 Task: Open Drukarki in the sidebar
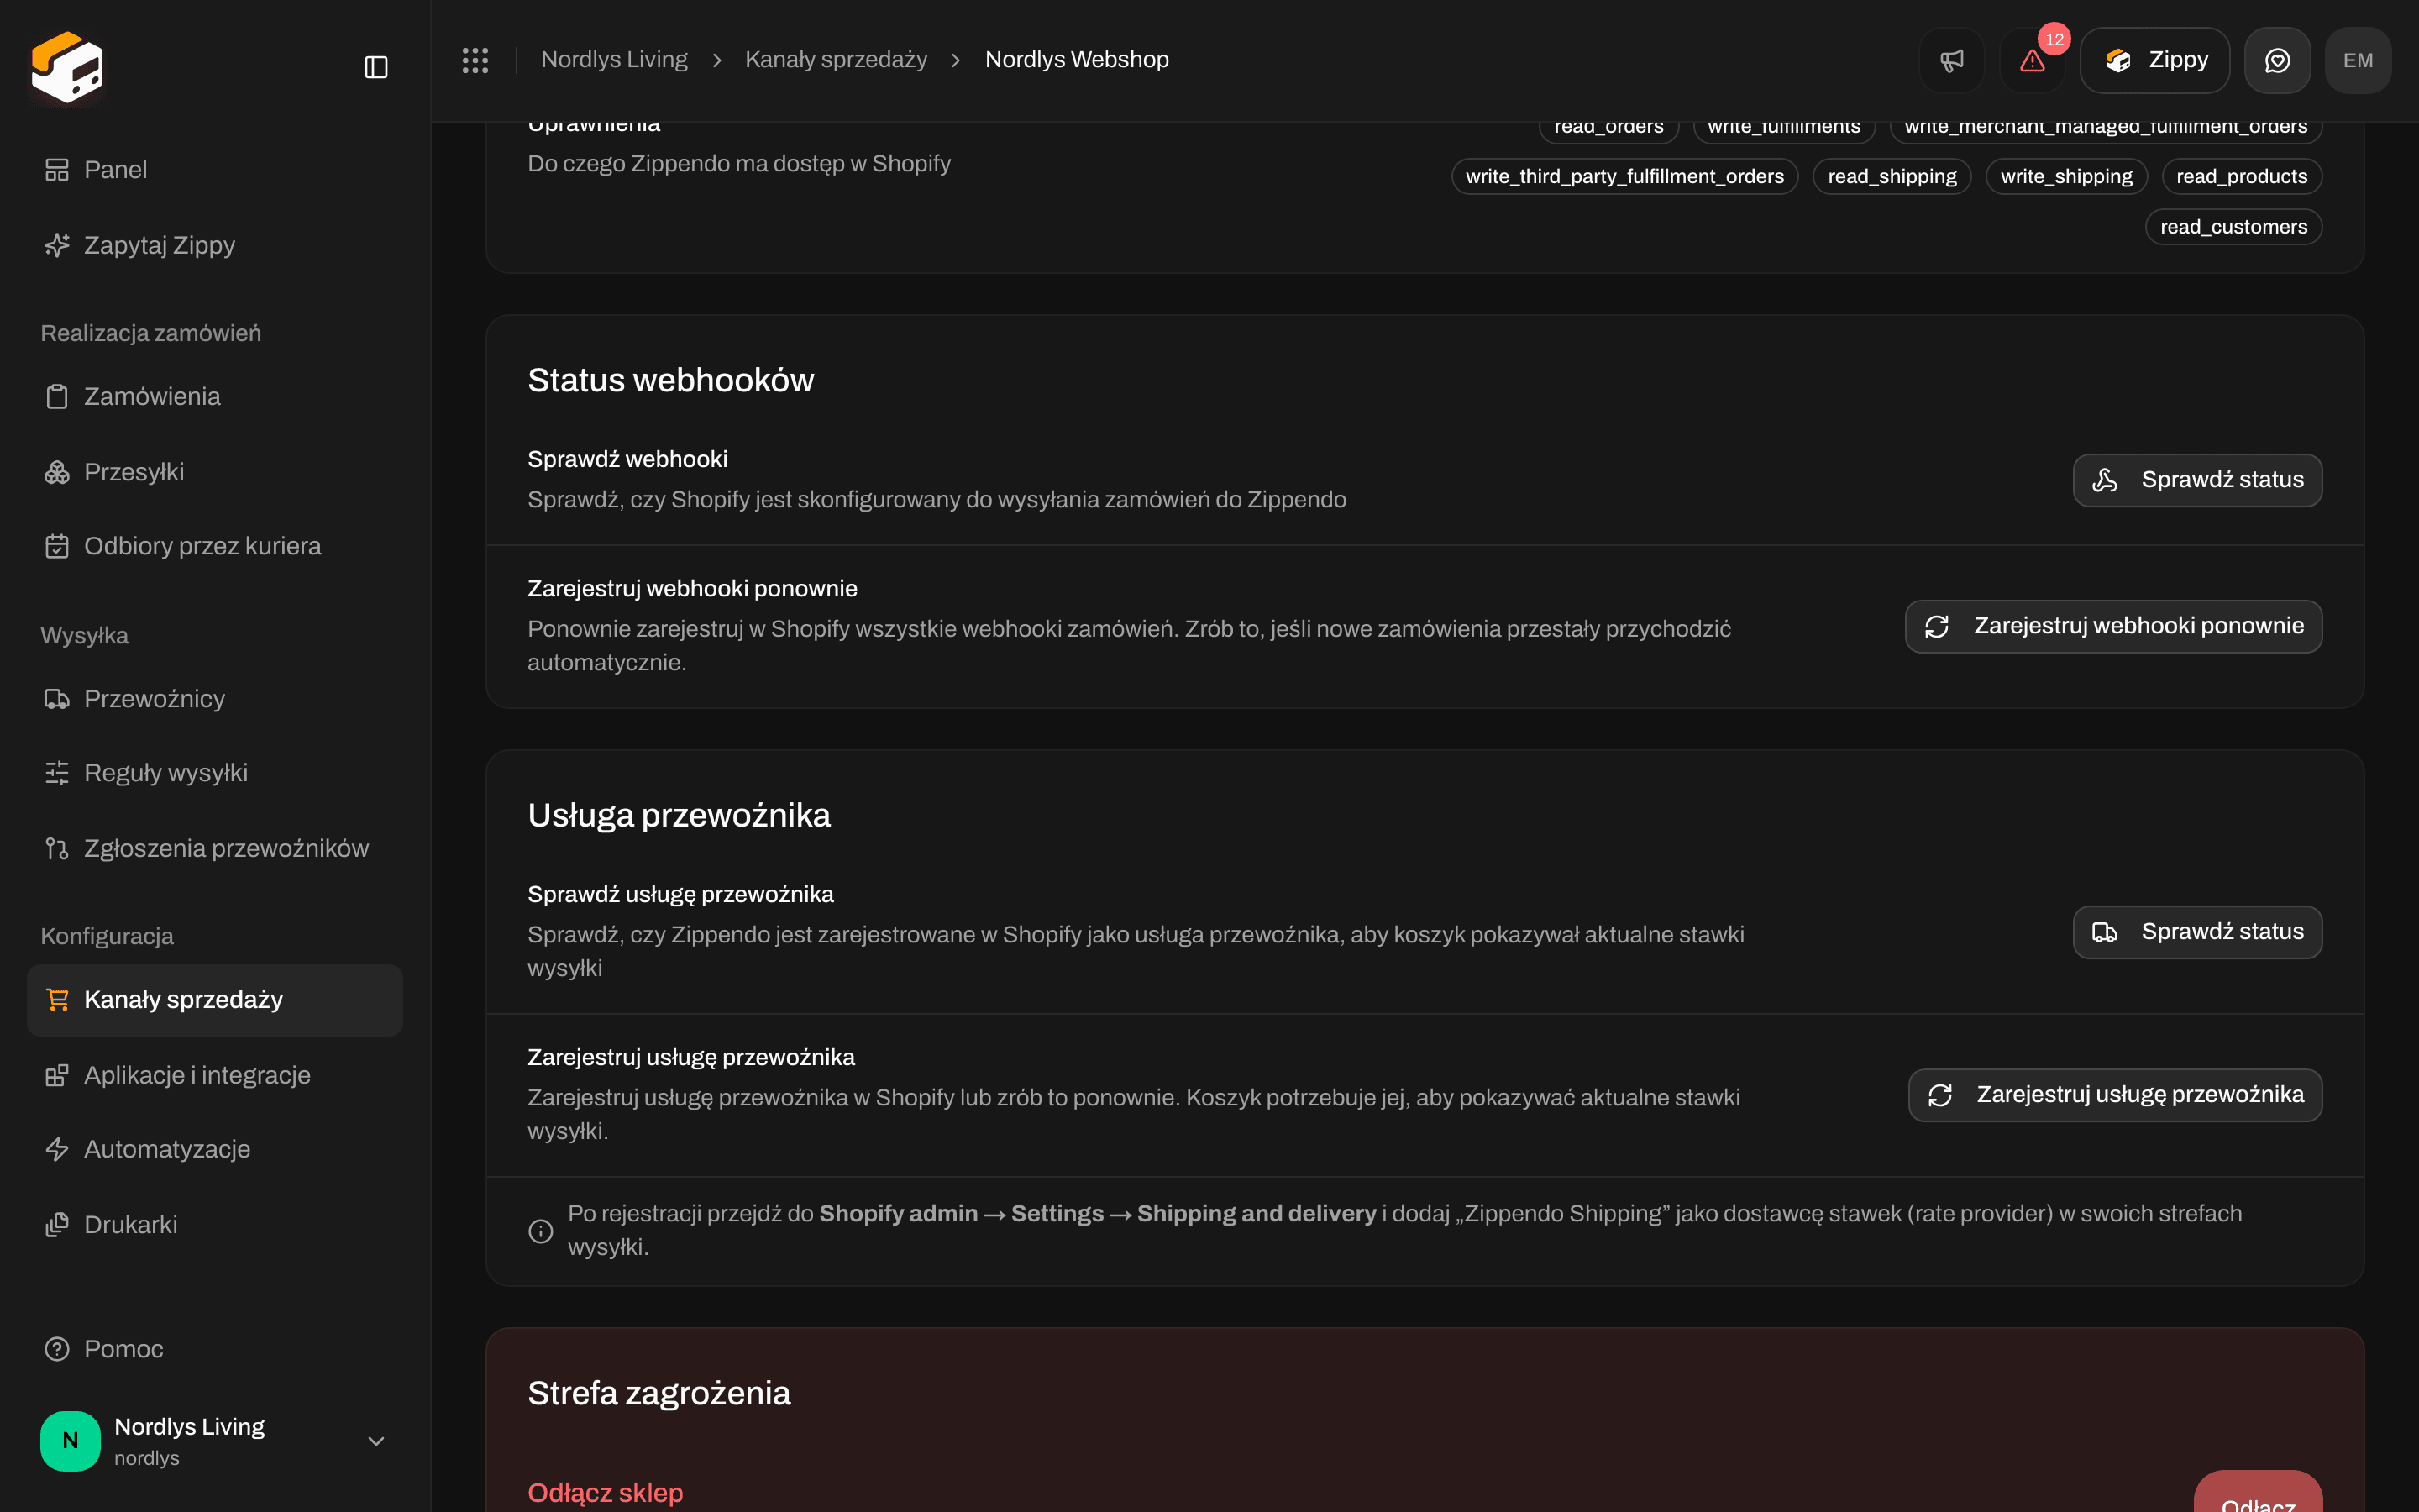[x=215, y=1225]
